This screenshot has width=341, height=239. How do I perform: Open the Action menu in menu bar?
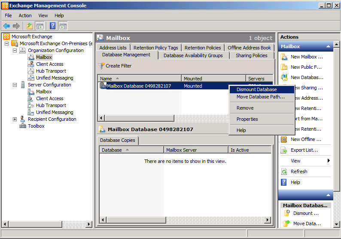coord(25,15)
